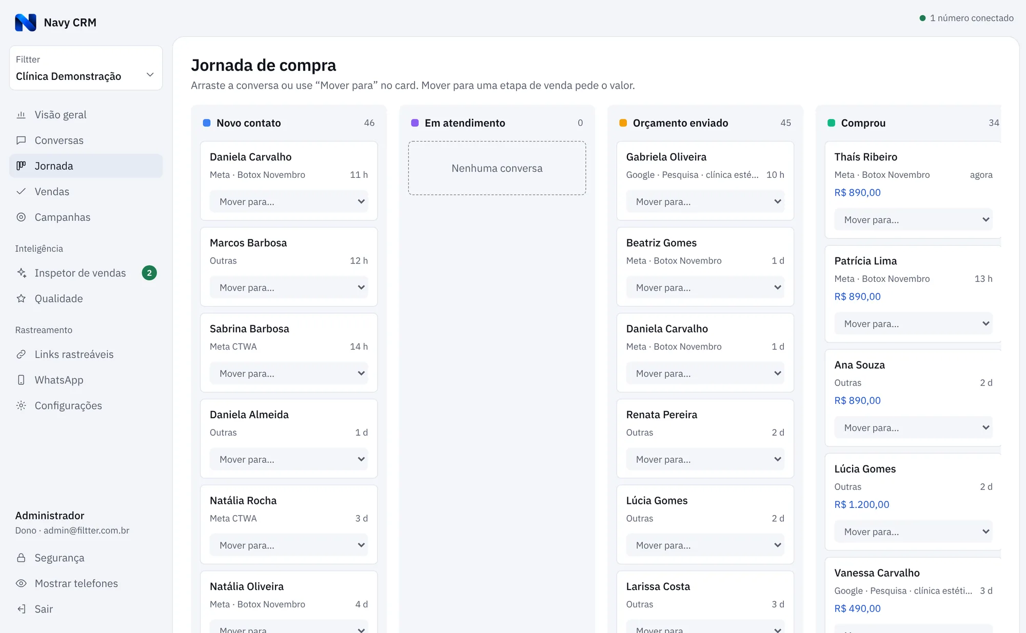Click the Navy CRM logo icon
Screen dimensions: 1026x633
point(26,23)
